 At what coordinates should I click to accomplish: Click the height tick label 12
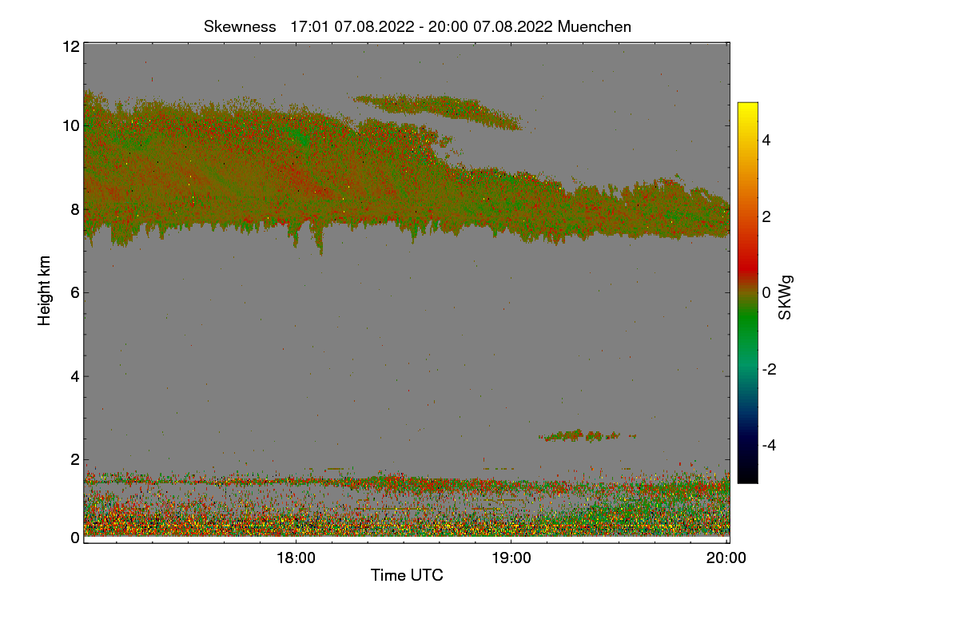[70, 46]
